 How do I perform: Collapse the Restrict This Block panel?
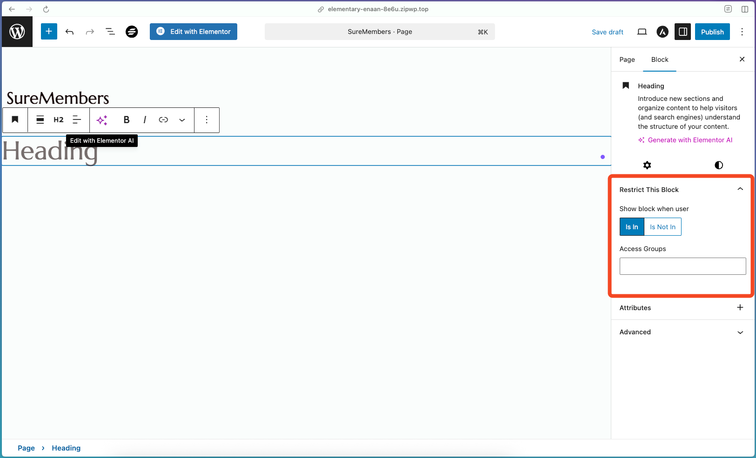(x=740, y=189)
